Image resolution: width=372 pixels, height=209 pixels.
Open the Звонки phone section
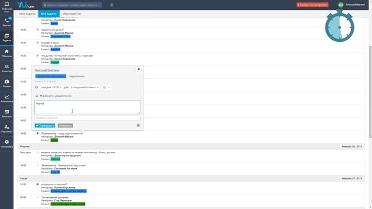(x=6, y=22)
